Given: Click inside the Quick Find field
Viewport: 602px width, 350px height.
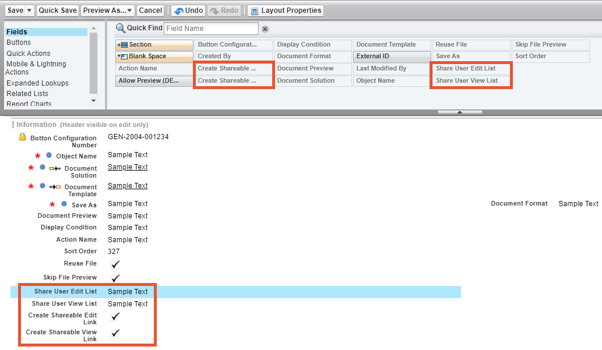Looking at the screenshot, I should (211, 29).
